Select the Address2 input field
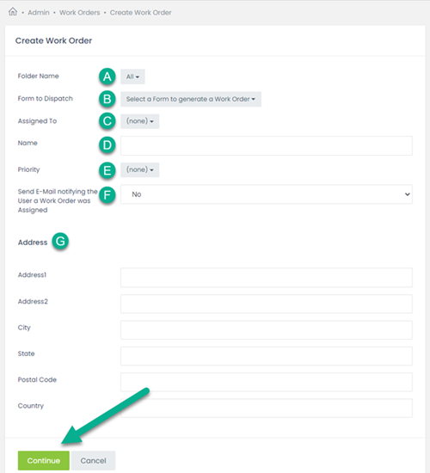Viewport: 430px width, 473px height. 267,304
